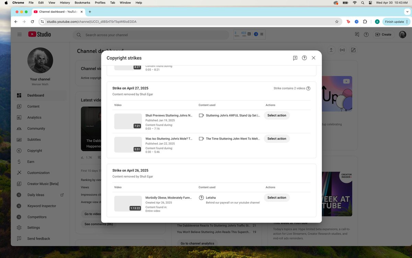Click the upload videos icon on dashboard
The image size is (412, 258).
click(331, 50)
